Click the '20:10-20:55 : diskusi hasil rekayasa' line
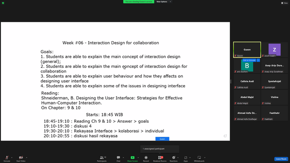This screenshot has width=290, height=163. (x=81, y=136)
